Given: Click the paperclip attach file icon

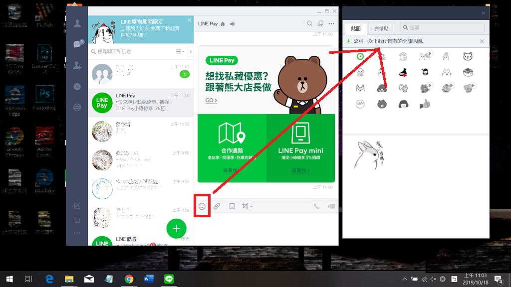Looking at the screenshot, I should click(x=217, y=206).
